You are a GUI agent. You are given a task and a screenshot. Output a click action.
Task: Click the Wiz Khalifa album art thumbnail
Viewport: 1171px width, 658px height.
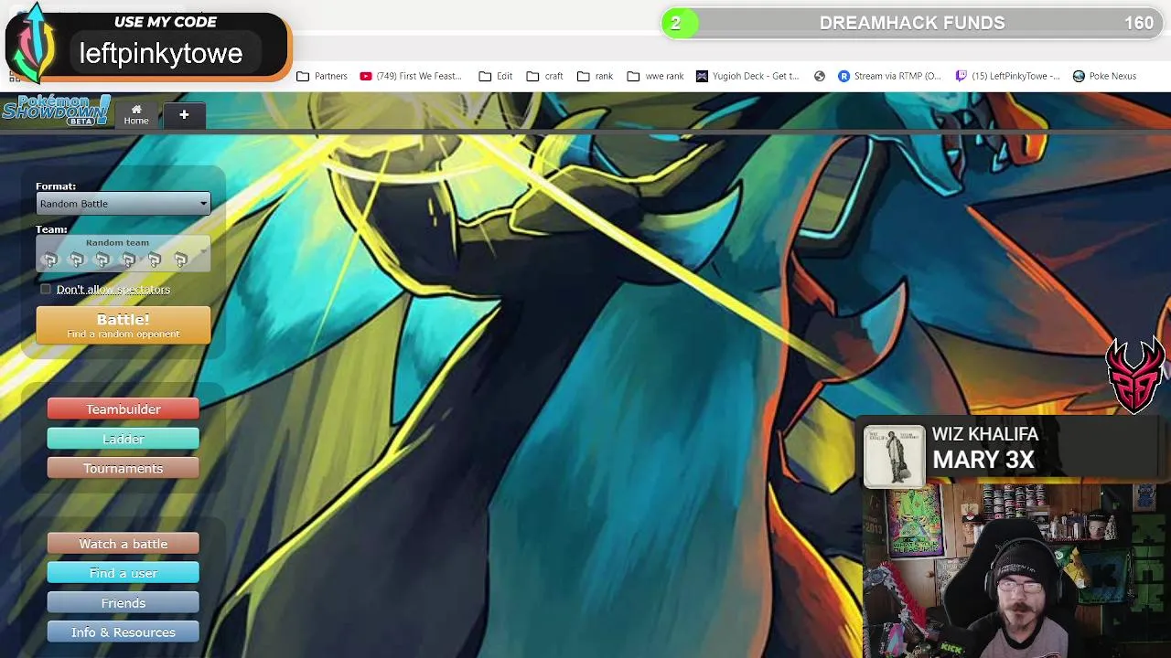click(894, 455)
